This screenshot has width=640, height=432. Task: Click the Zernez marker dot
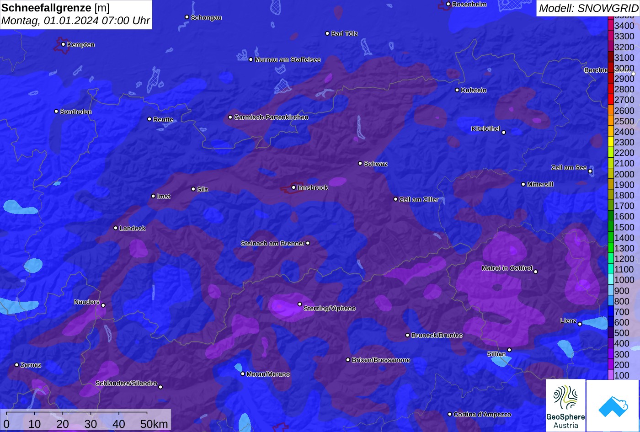(x=16, y=365)
